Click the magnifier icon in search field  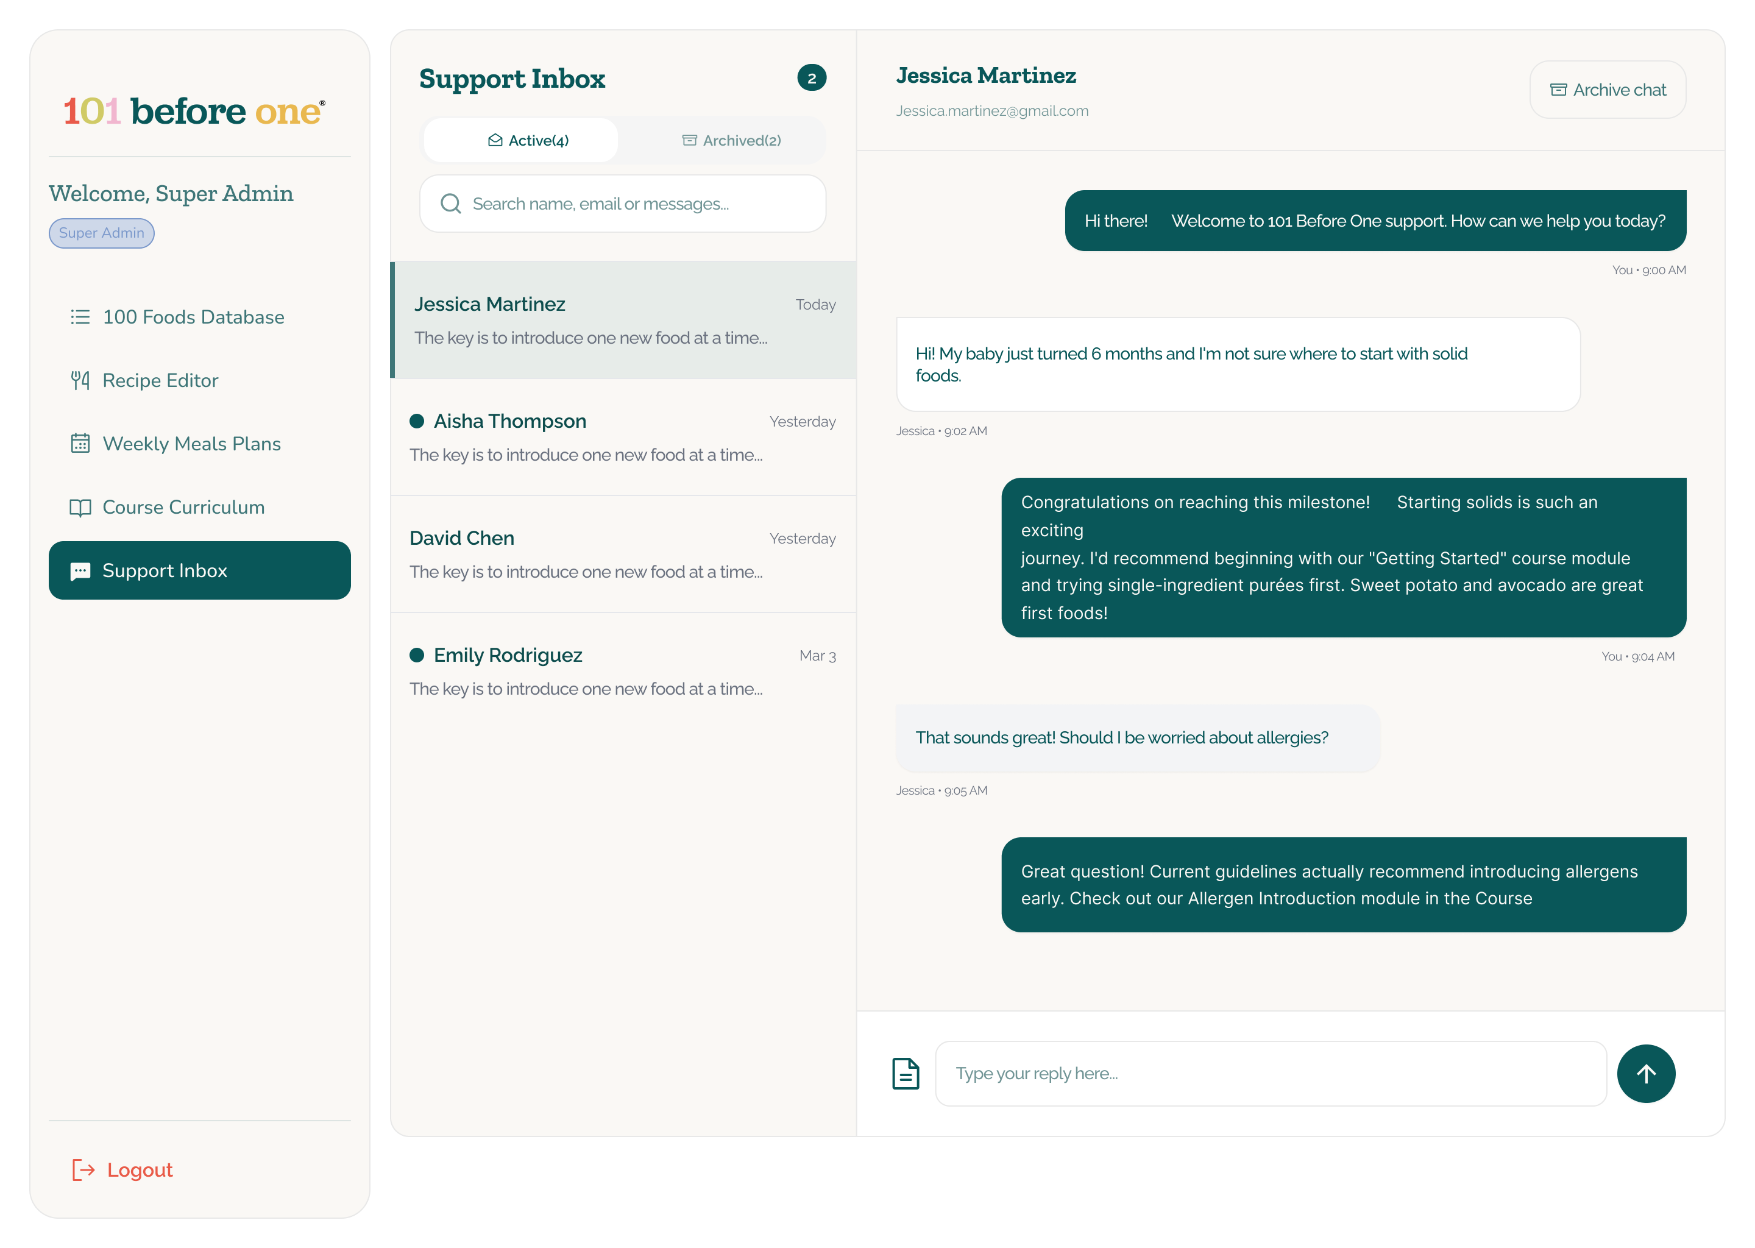(x=451, y=204)
